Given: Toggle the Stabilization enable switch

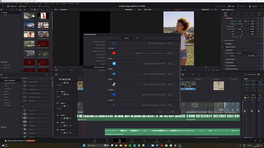Looking at the screenshot, I should (224, 62).
